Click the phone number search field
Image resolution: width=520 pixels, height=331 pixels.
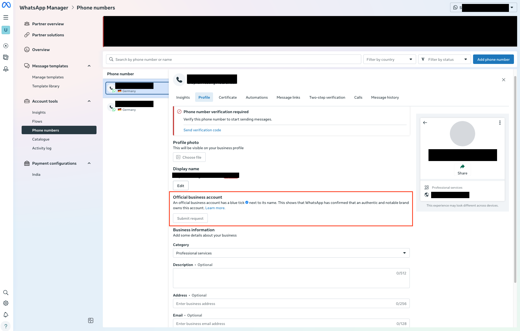(x=233, y=59)
